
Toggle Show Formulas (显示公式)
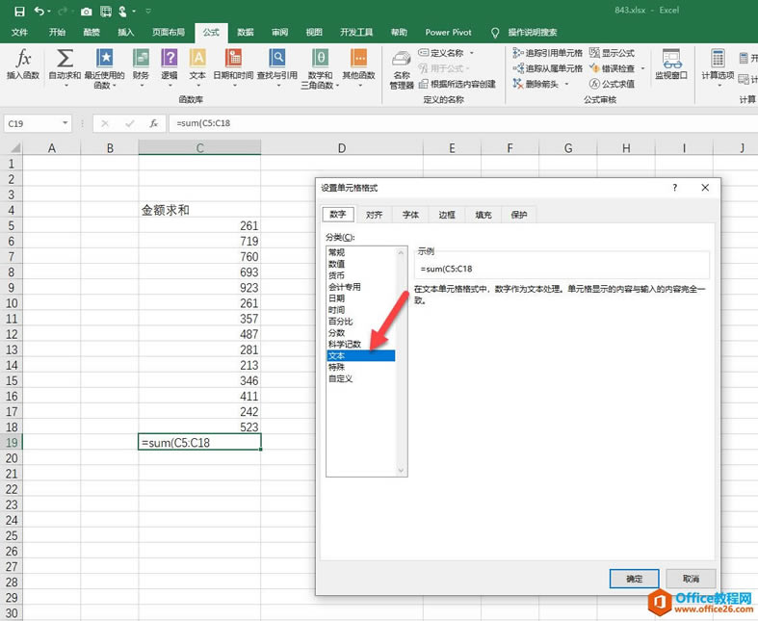click(x=612, y=53)
